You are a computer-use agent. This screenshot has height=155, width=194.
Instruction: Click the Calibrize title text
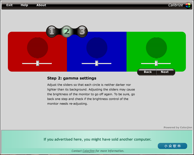click(x=176, y=5)
